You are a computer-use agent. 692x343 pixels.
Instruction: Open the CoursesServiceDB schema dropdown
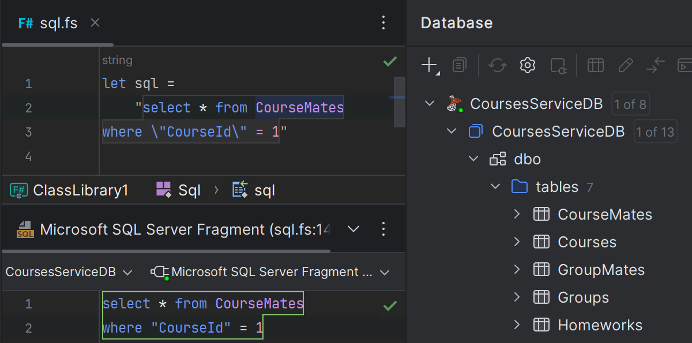[x=69, y=272]
